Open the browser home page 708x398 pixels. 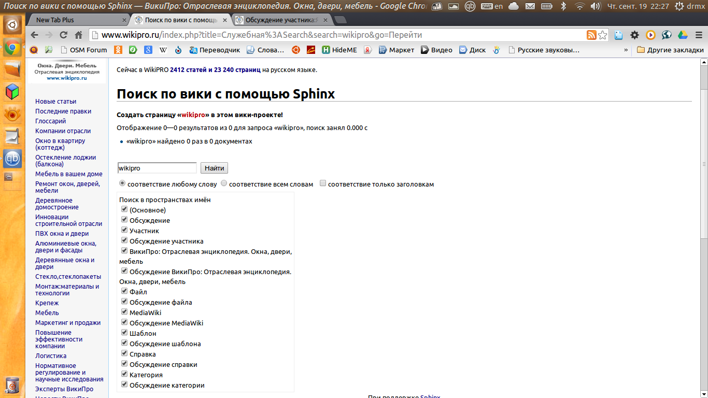(x=79, y=35)
